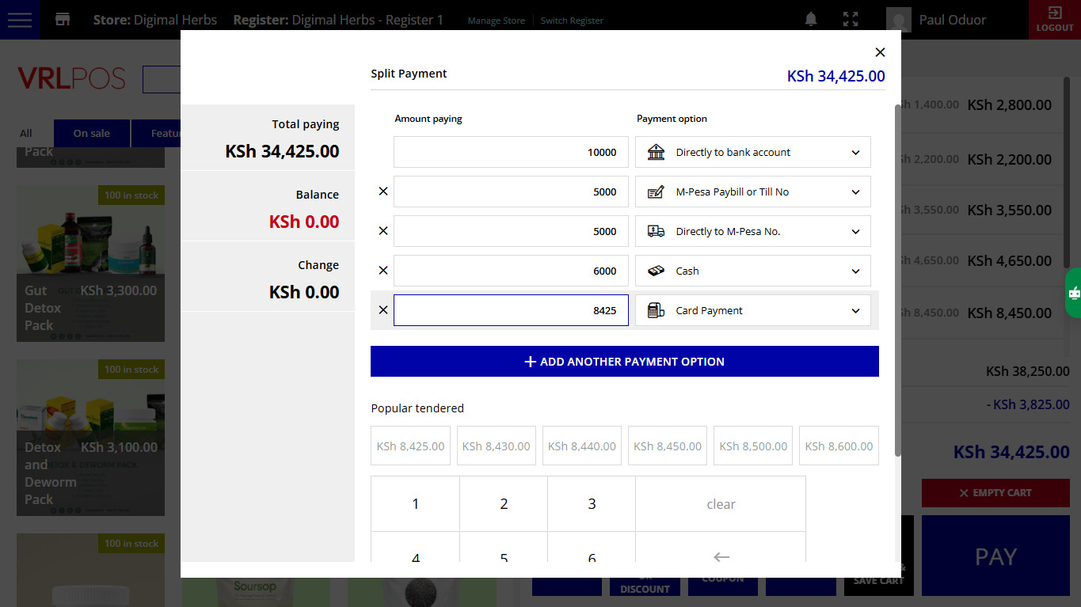Open notifications bell
The height and width of the screenshot is (607, 1081).
(x=811, y=20)
